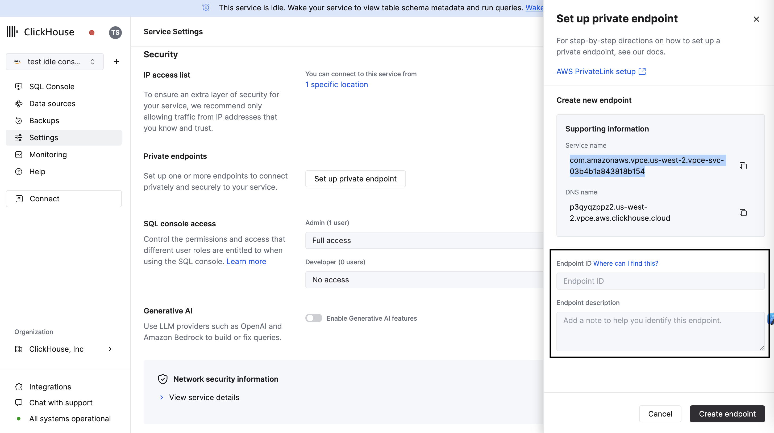
Task: Open Integrations panel
Action: pyautogui.click(x=50, y=386)
